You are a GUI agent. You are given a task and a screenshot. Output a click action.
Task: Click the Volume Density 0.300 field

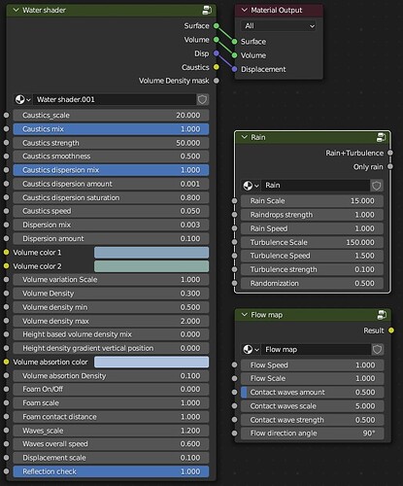(x=111, y=294)
